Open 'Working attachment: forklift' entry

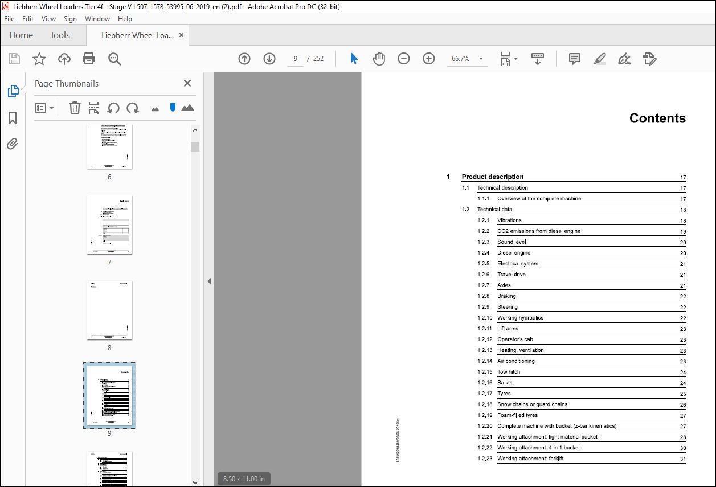click(x=530, y=458)
